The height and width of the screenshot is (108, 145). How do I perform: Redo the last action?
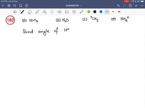point(124,6)
